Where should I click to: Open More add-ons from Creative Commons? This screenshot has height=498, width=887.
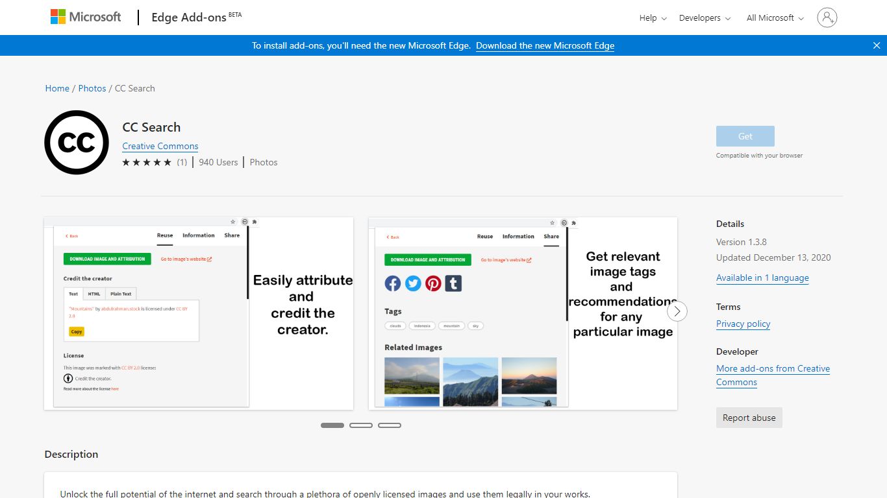pos(773,375)
